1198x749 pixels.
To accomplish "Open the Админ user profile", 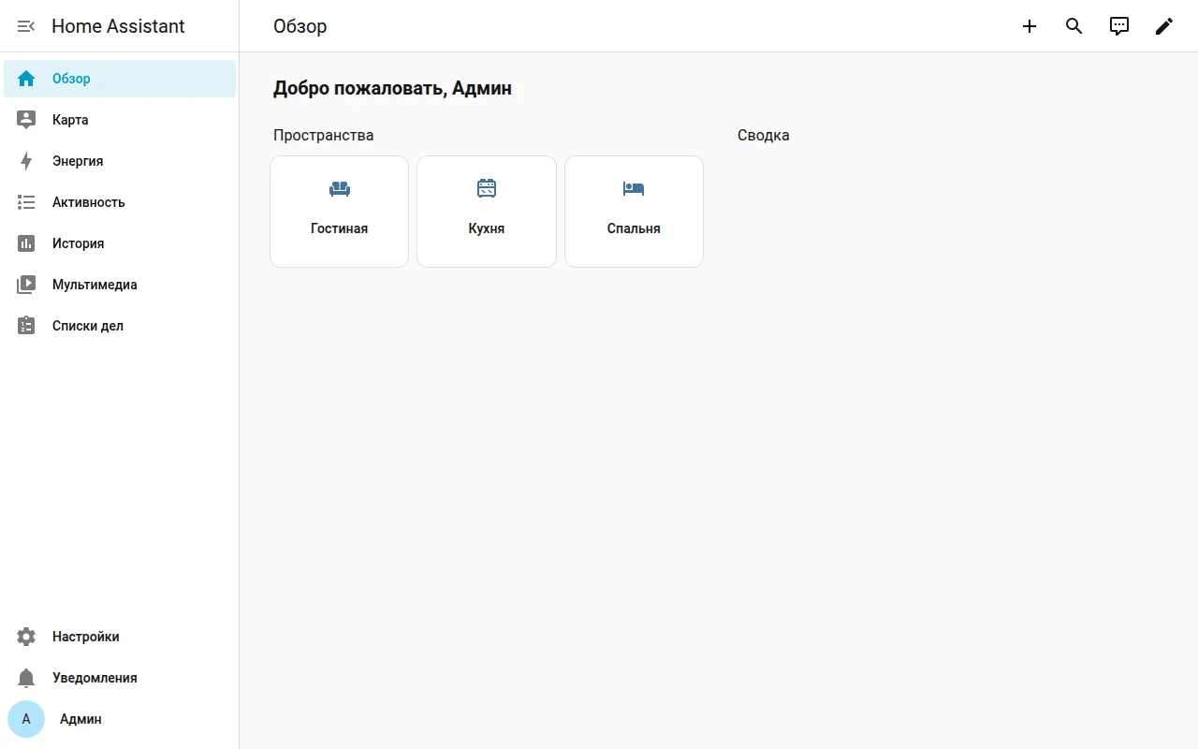I will 120,719.
